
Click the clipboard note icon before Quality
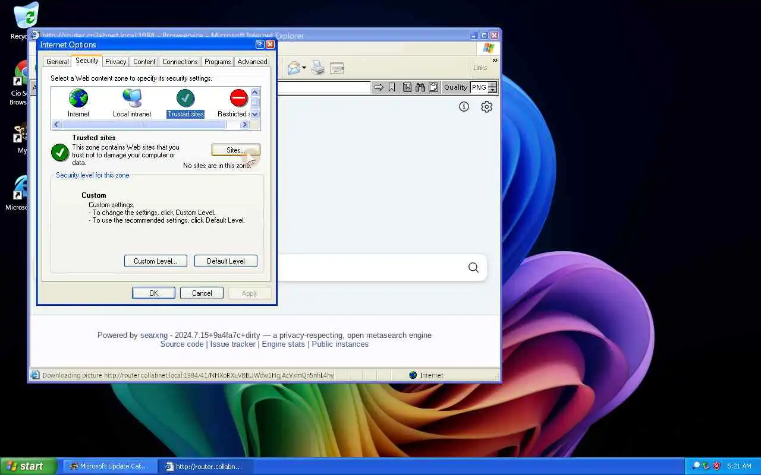pos(433,87)
